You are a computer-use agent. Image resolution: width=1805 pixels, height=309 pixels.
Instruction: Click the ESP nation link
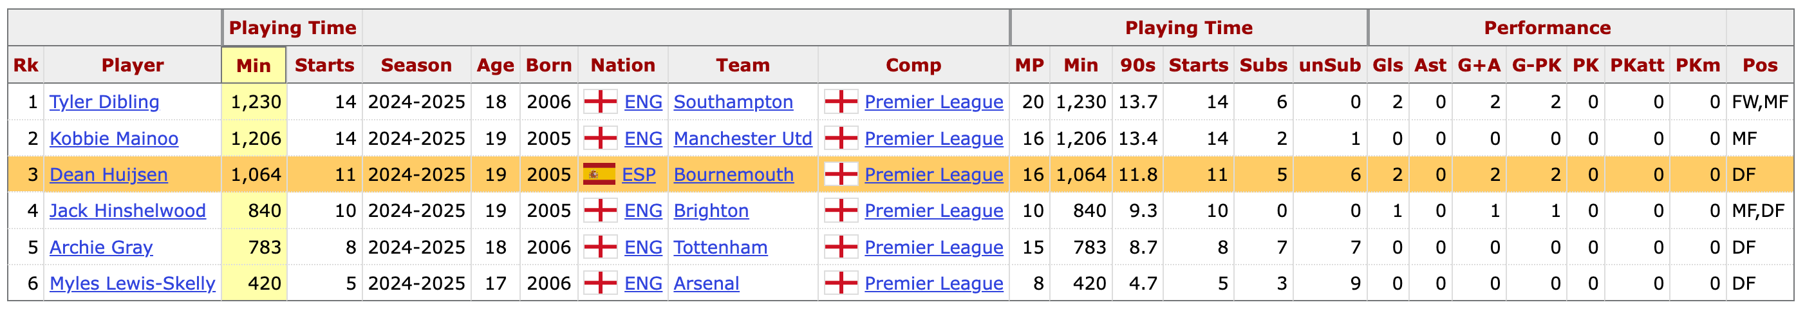pos(639,174)
